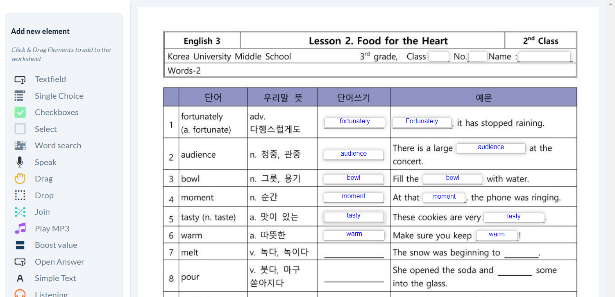Click the Play MP3 music note icon
The width and height of the screenshot is (615, 297).
(20, 229)
